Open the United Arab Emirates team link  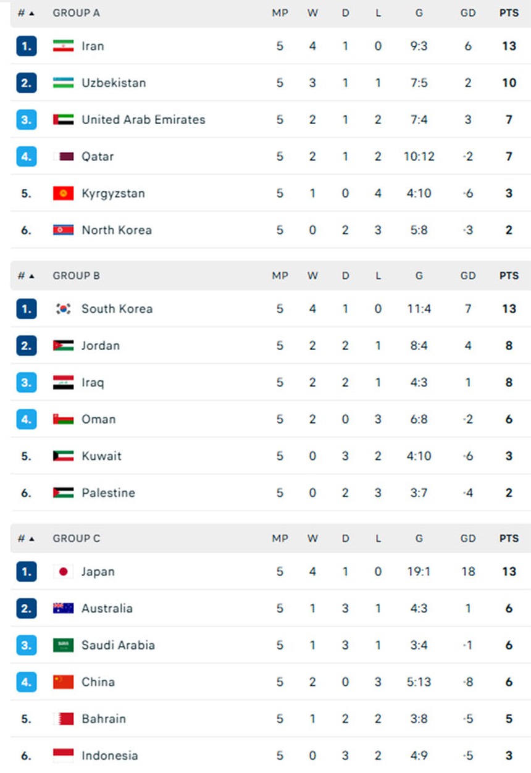pyautogui.click(x=143, y=120)
